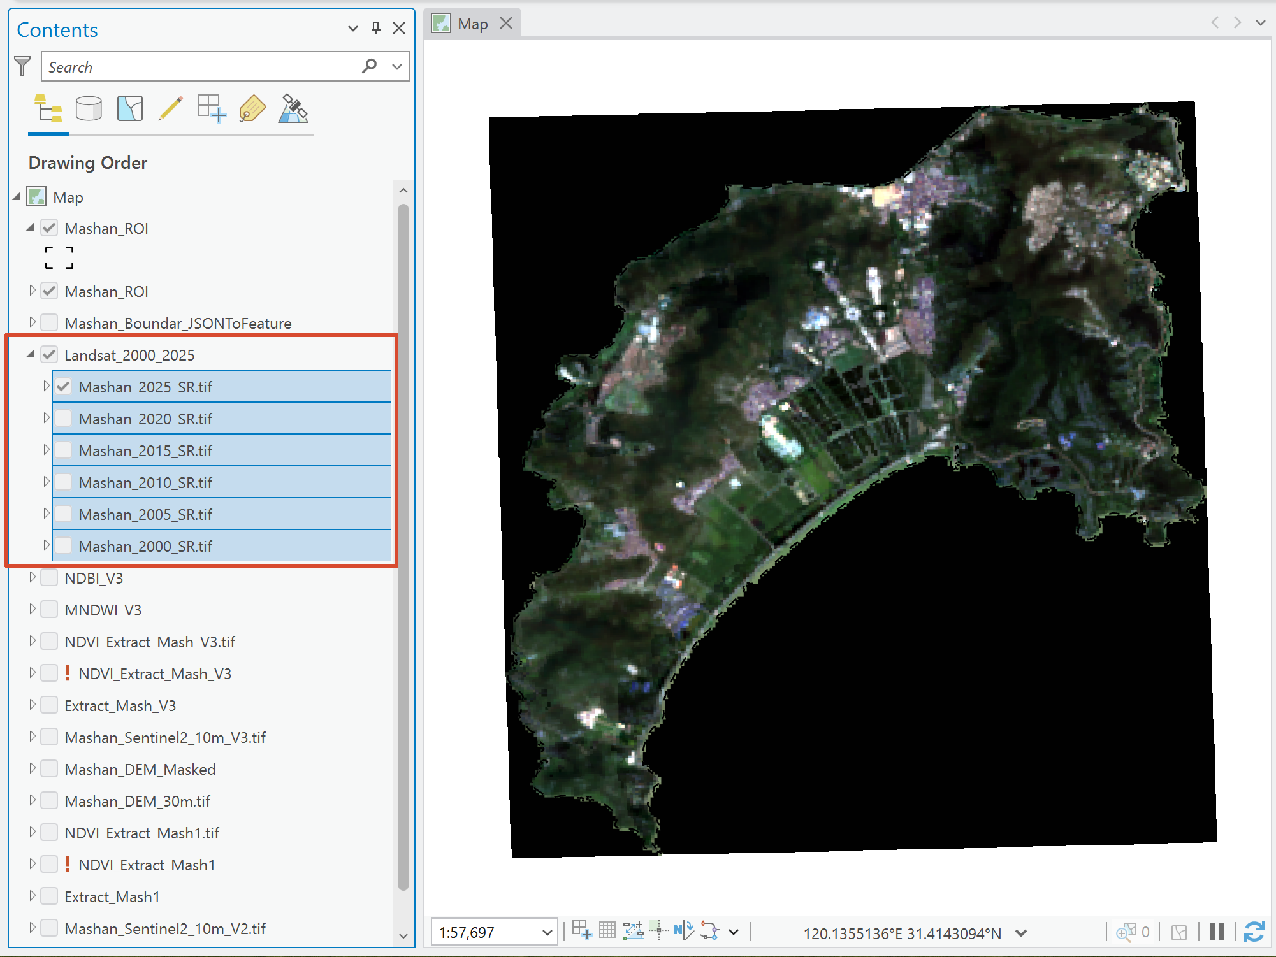Switch to List By Data Source view
Viewport: 1276px width, 957px height.
click(89, 109)
